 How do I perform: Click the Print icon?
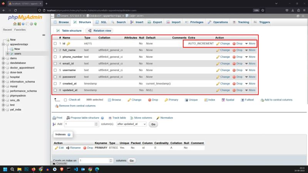coord(54,118)
